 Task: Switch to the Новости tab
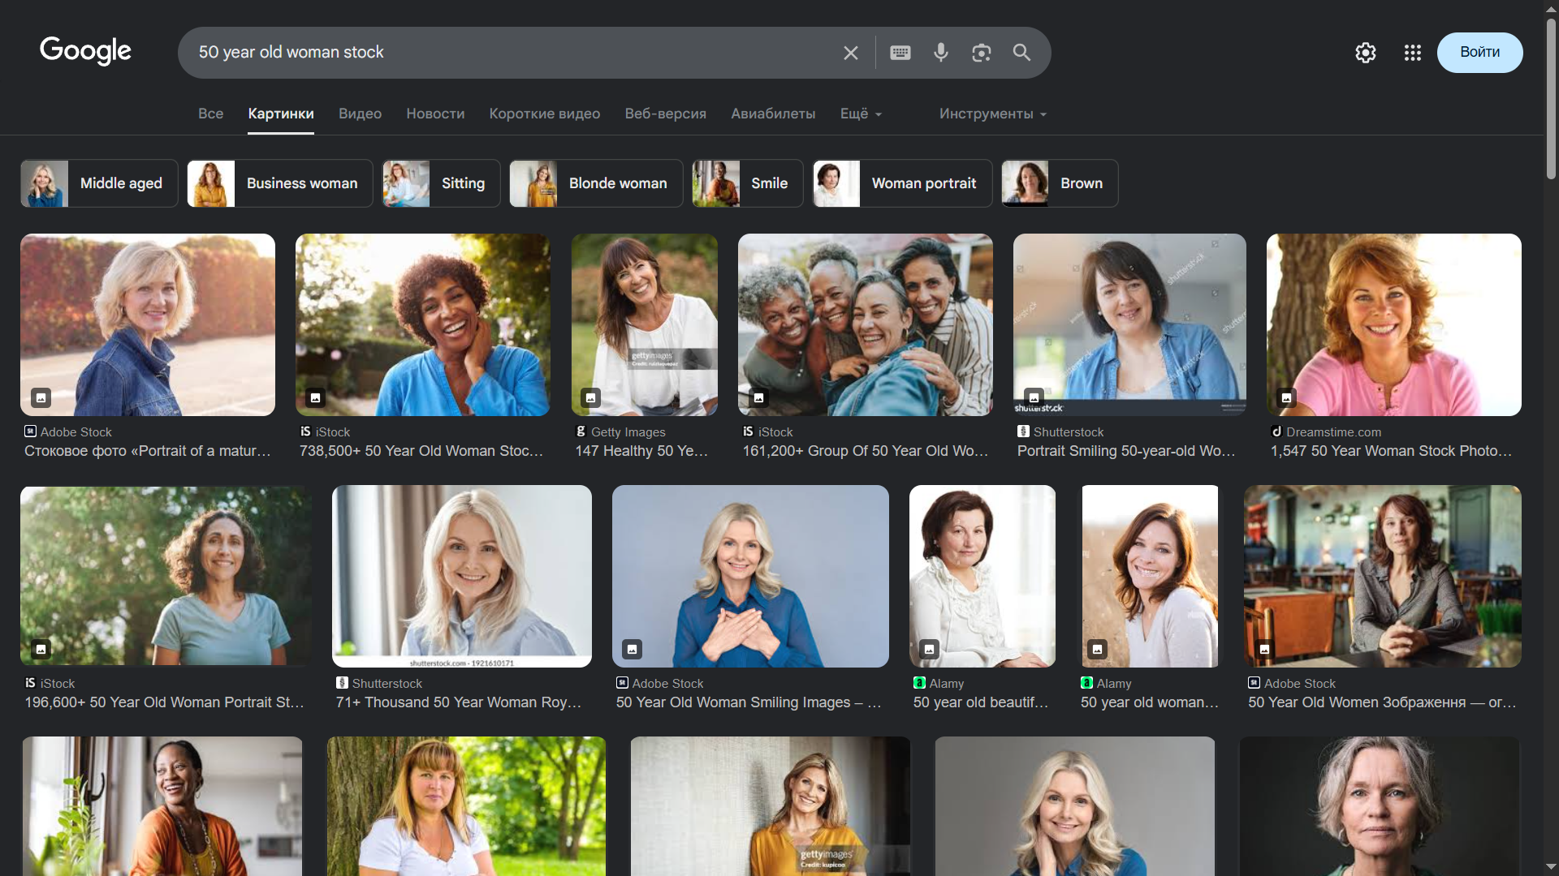(435, 114)
